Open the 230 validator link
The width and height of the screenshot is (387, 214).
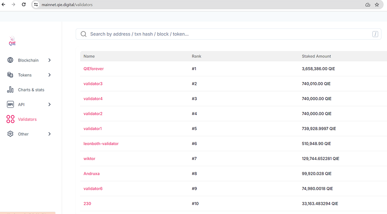tap(87, 204)
